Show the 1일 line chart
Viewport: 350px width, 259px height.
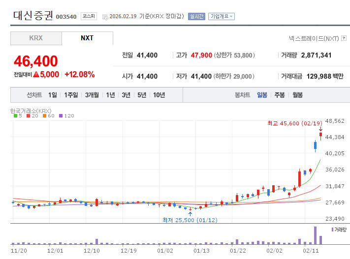coord(53,95)
